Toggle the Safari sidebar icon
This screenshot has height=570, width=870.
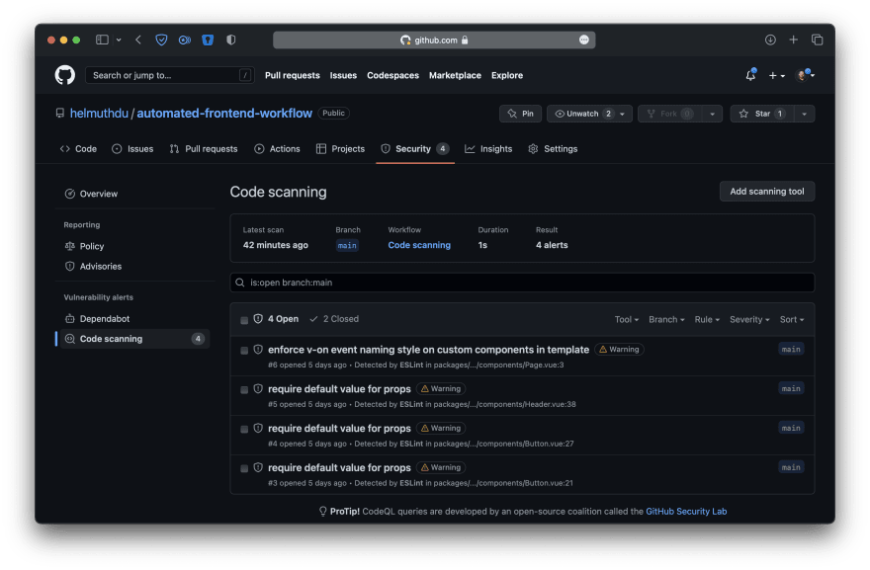[x=102, y=40]
